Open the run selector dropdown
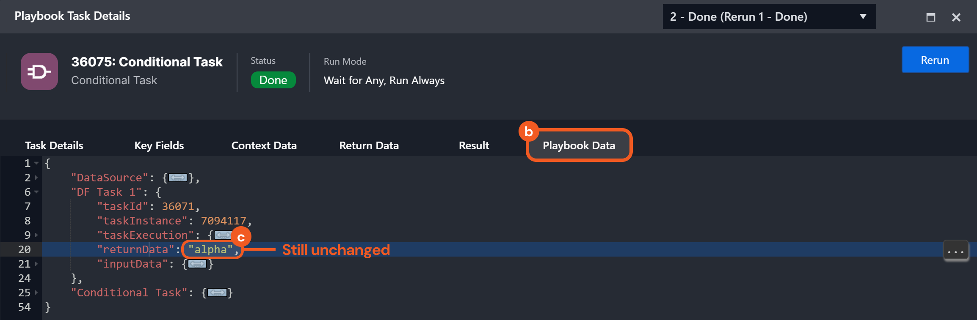Viewport: 977px width, 320px height. (x=769, y=17)
